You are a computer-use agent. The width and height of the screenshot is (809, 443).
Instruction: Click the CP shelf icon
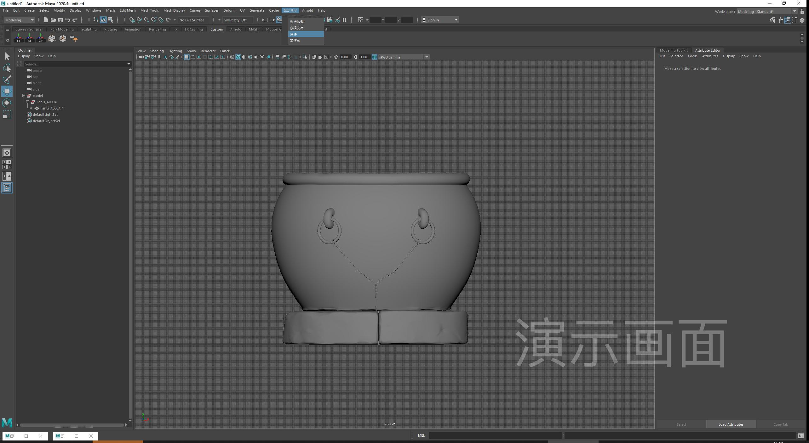[41, 38]
